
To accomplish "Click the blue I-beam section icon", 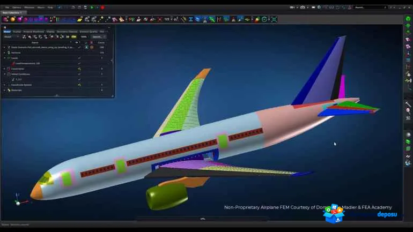I will click(191, 19).
